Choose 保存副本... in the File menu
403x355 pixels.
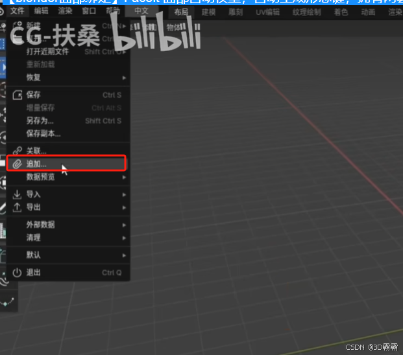point(68,133)
